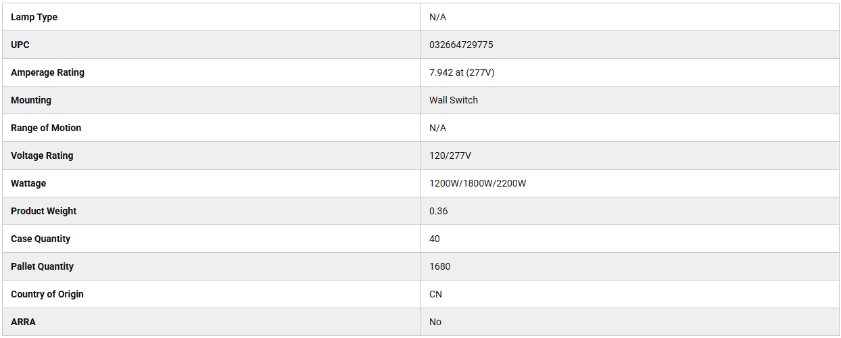The height and width of the screenshot is (338, 841).
Task: Select the 1200W/1800W/2200W wattage value
Action: [x=477, y=183]
